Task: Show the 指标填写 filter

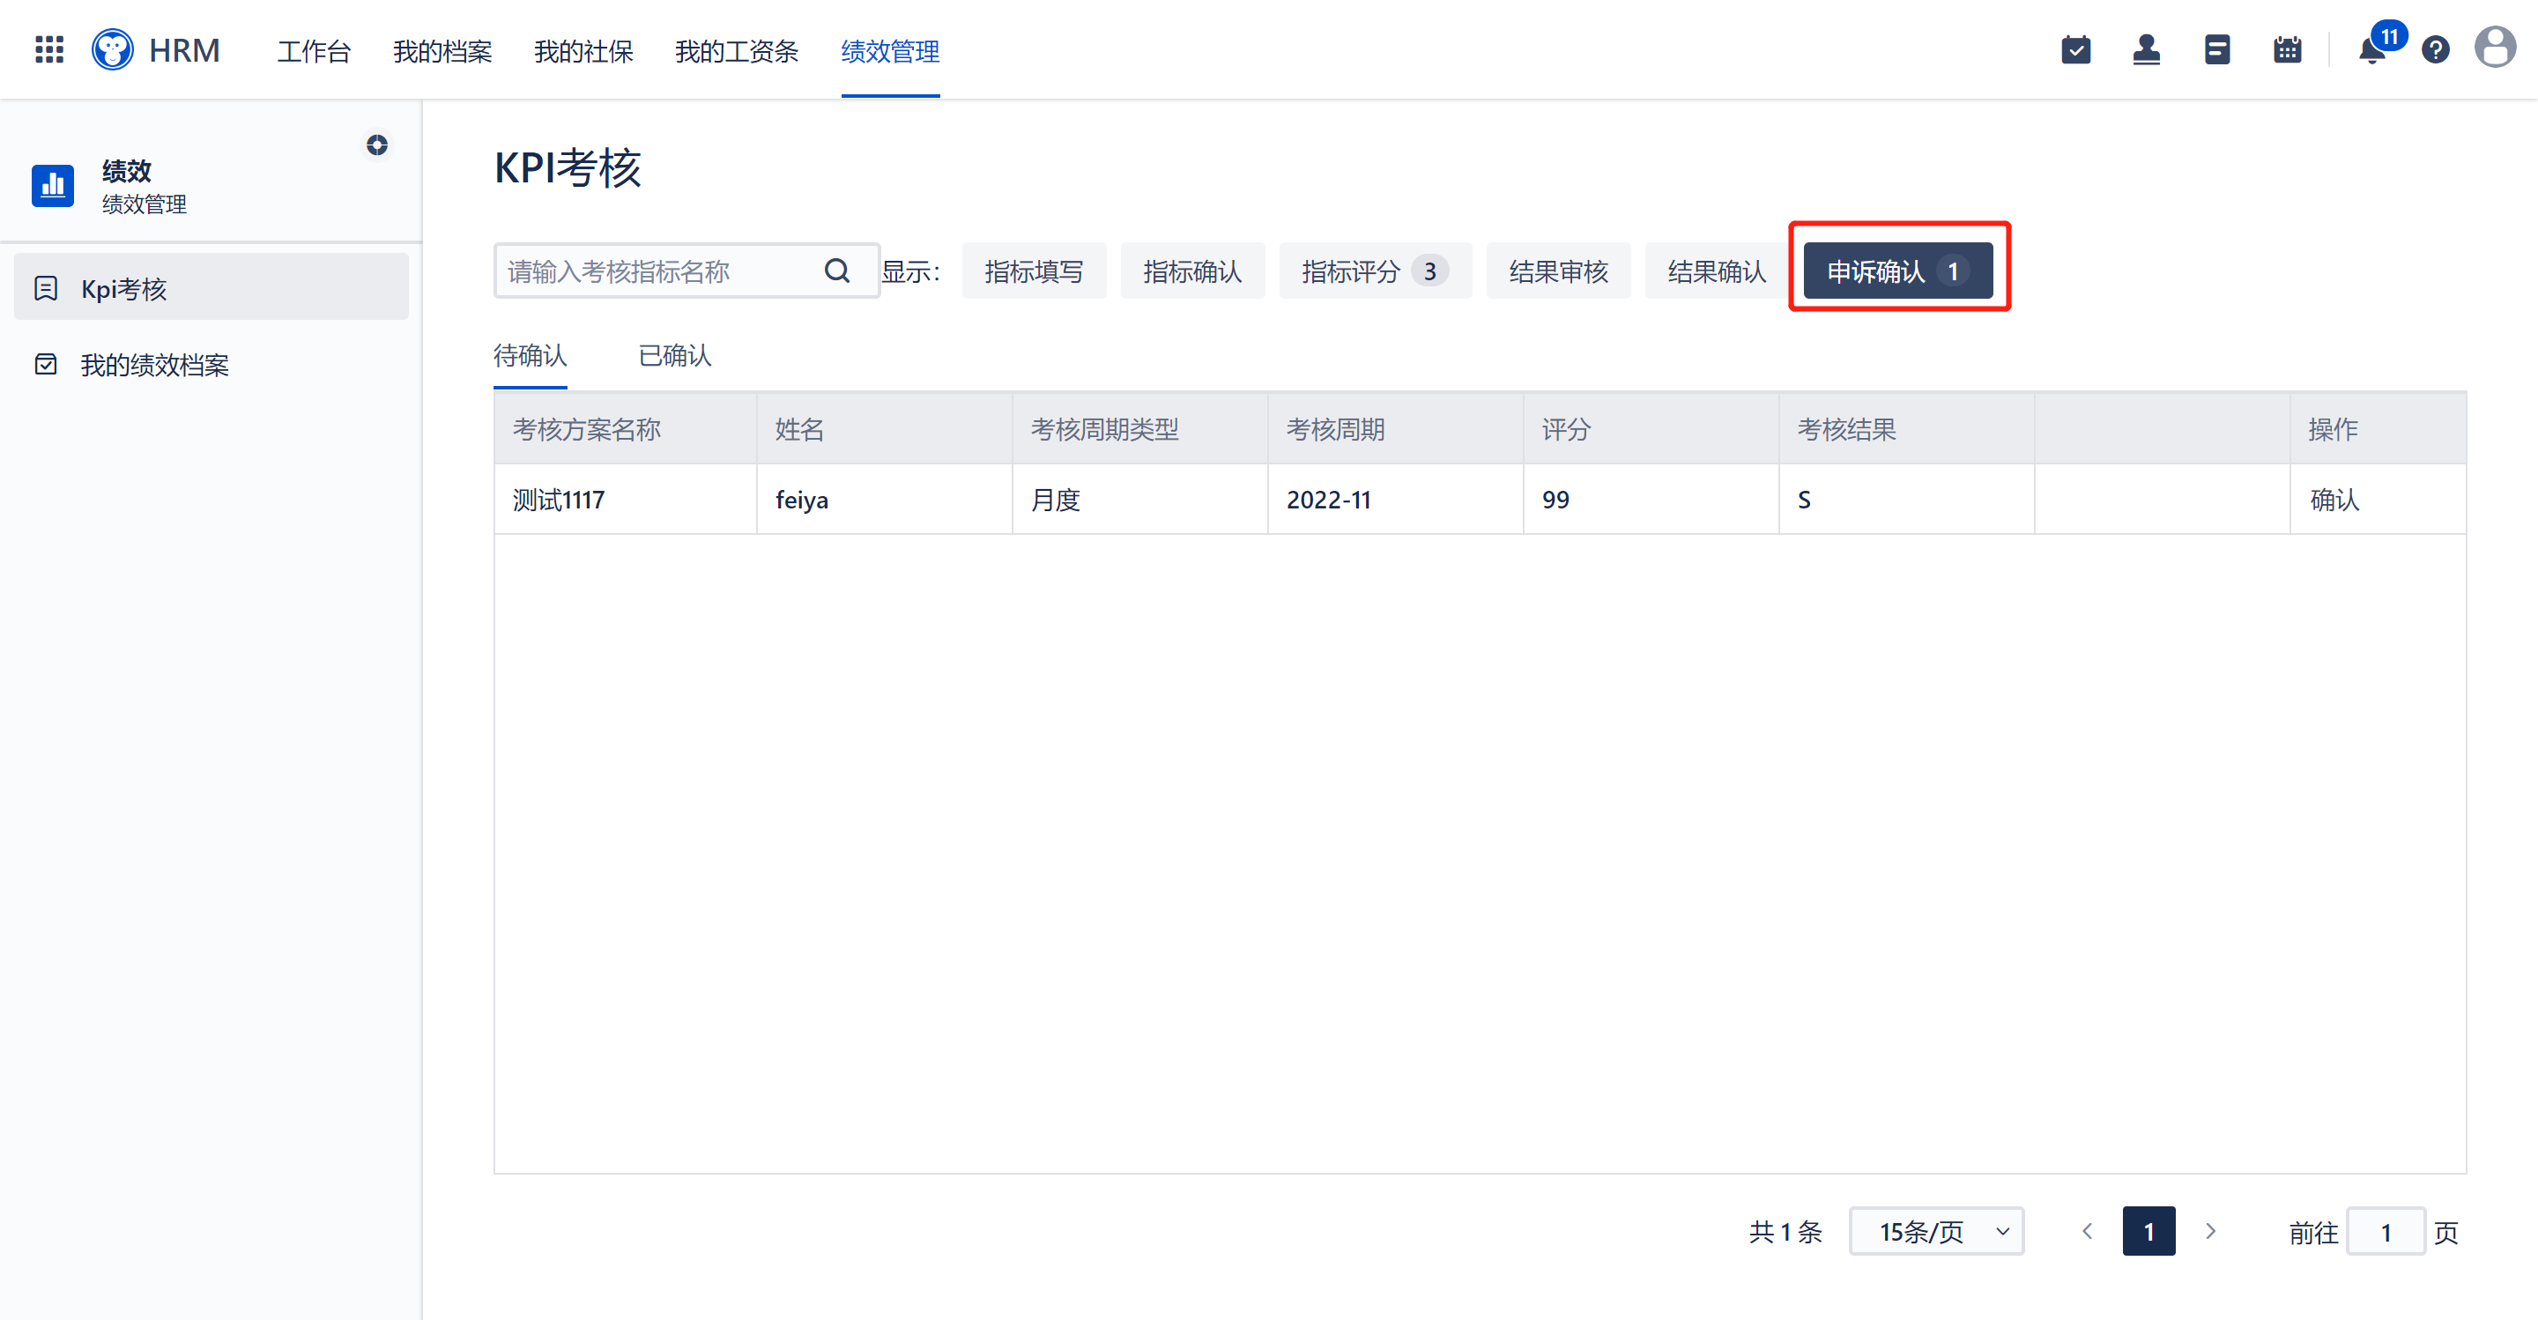Action: (x=1034, y=271)
